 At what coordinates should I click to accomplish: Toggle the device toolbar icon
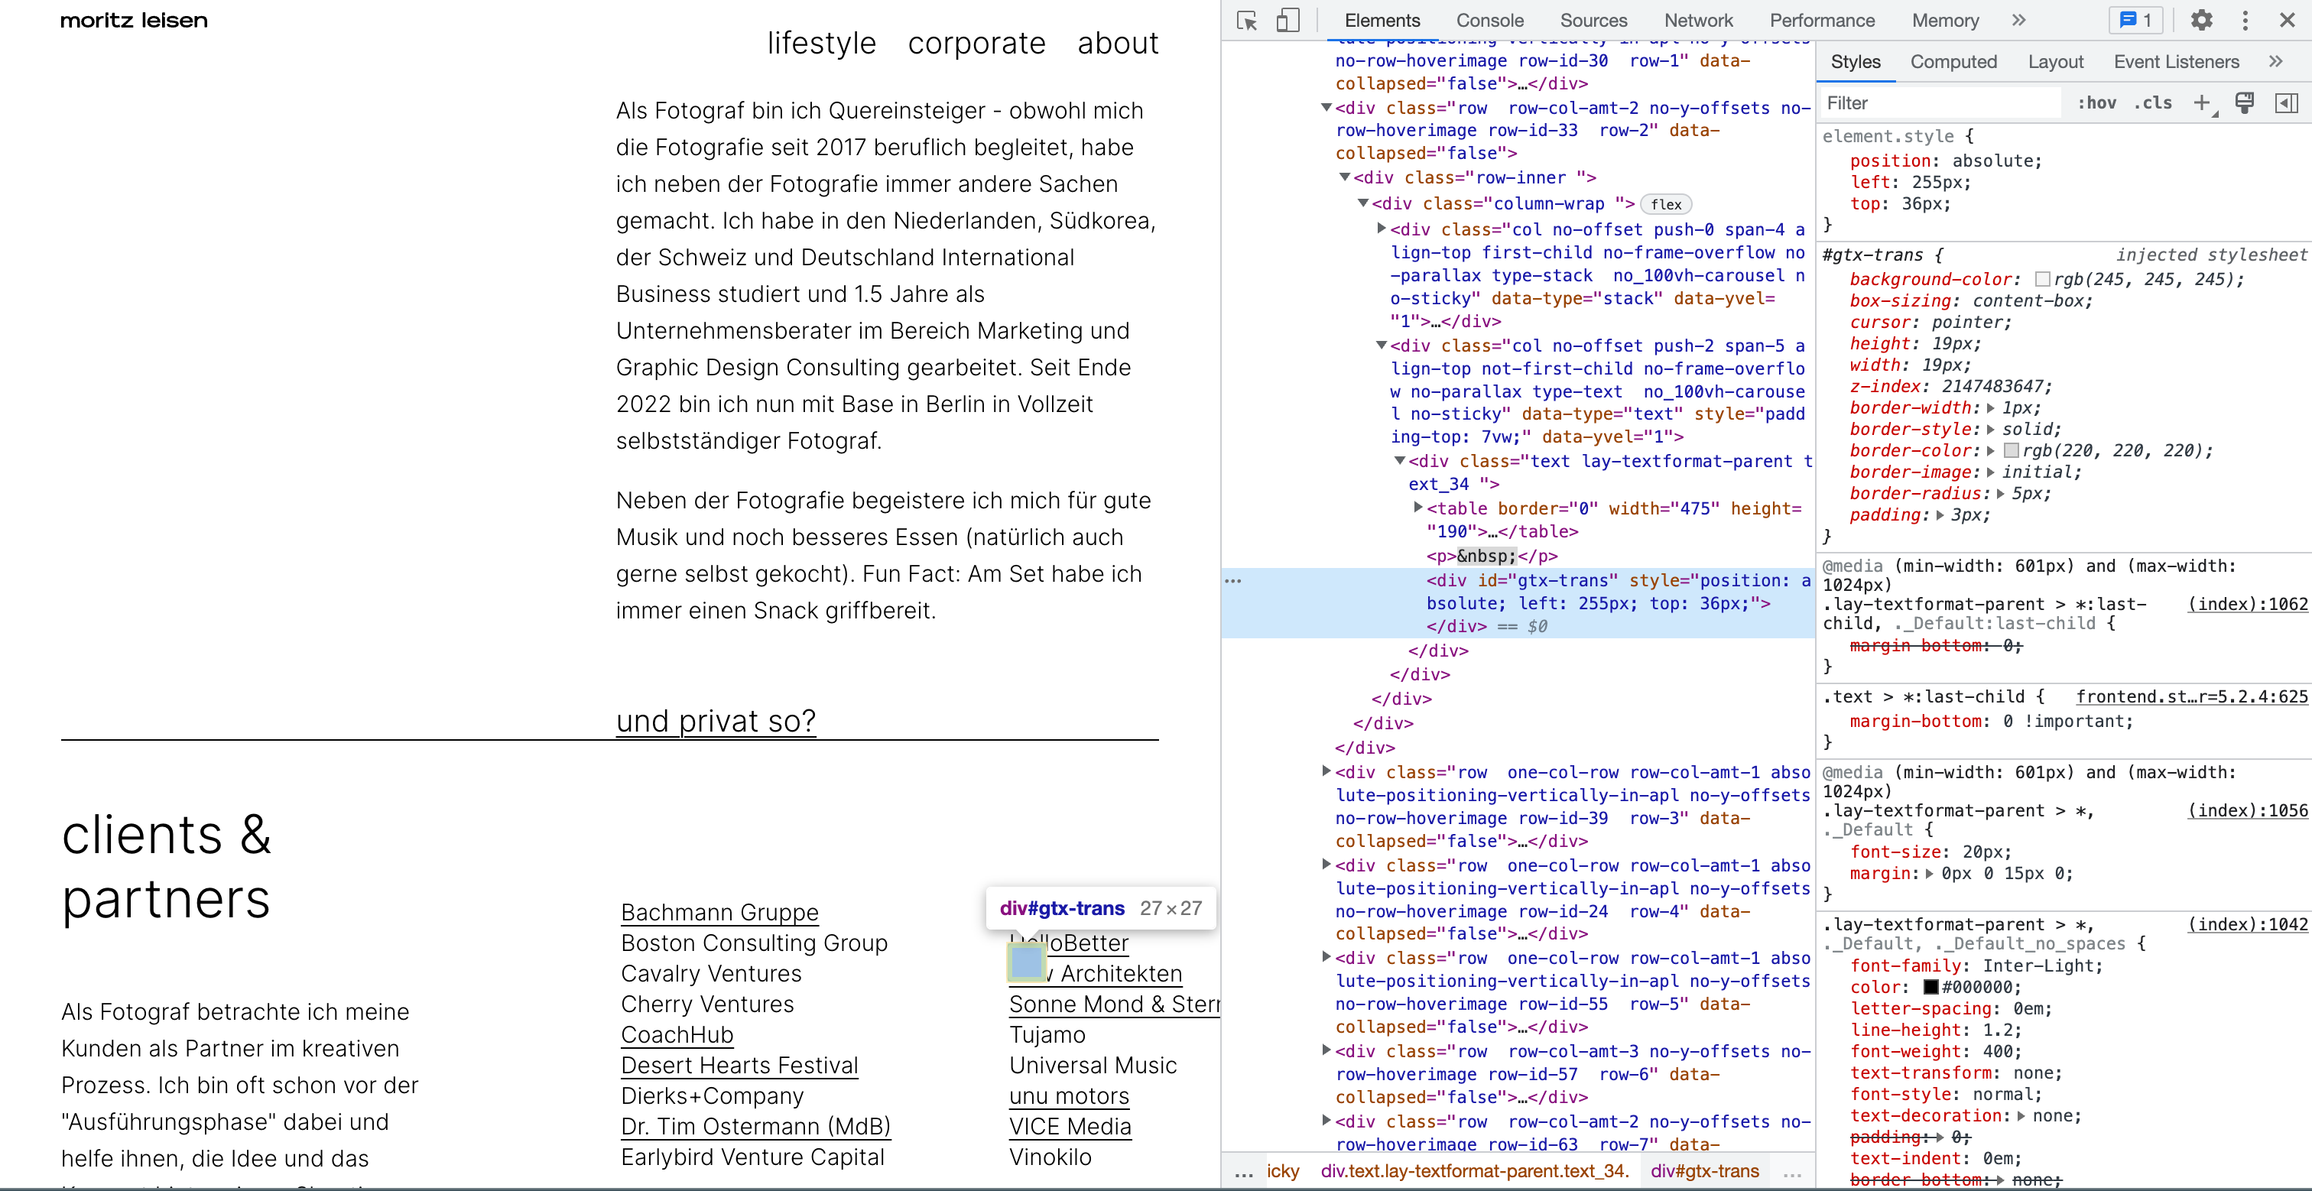[x=1287, y=21]
